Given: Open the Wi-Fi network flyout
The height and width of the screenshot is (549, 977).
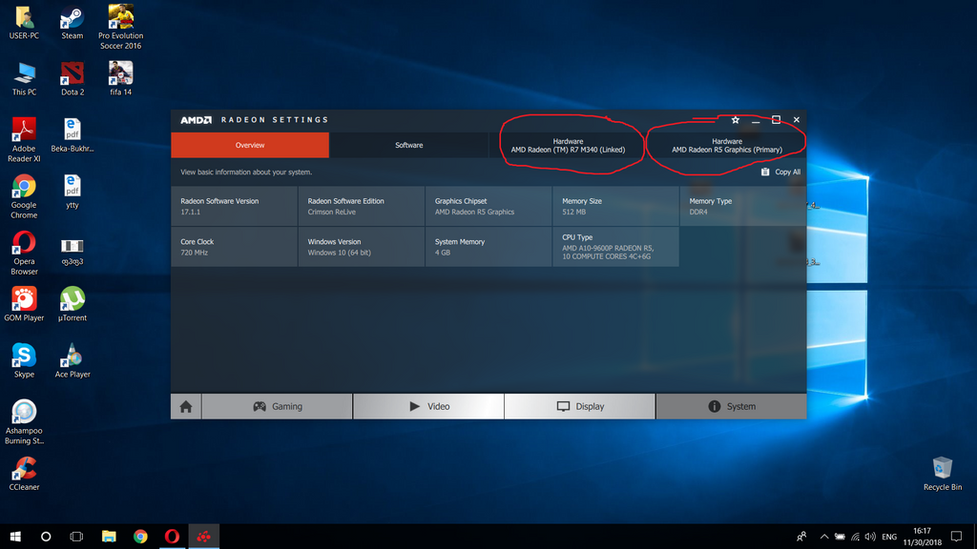Looking at the screenshot, I should click(x=855, y=537).
